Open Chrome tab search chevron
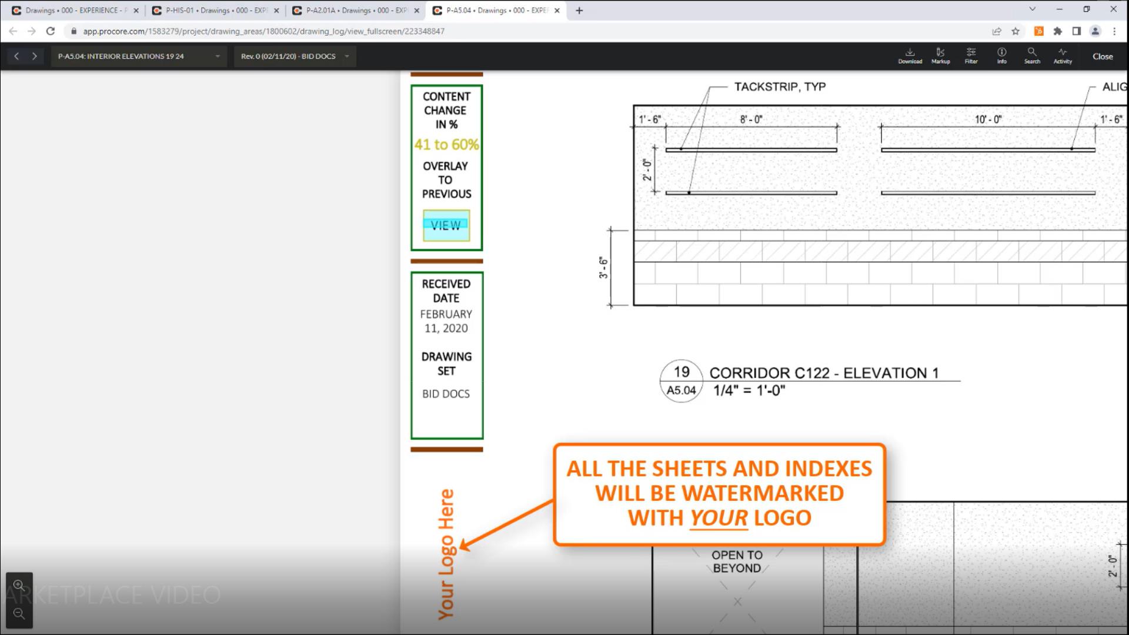Viewport: 1129px width, 635px height. (x=1032, y=9)
